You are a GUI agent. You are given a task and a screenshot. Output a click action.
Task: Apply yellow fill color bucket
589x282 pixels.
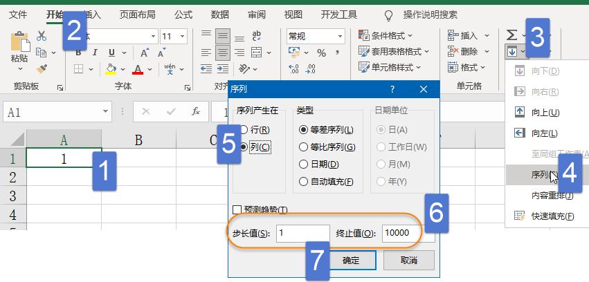tap(111, 69)
